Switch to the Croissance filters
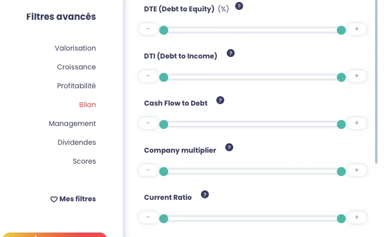 [x=76, y=67]
